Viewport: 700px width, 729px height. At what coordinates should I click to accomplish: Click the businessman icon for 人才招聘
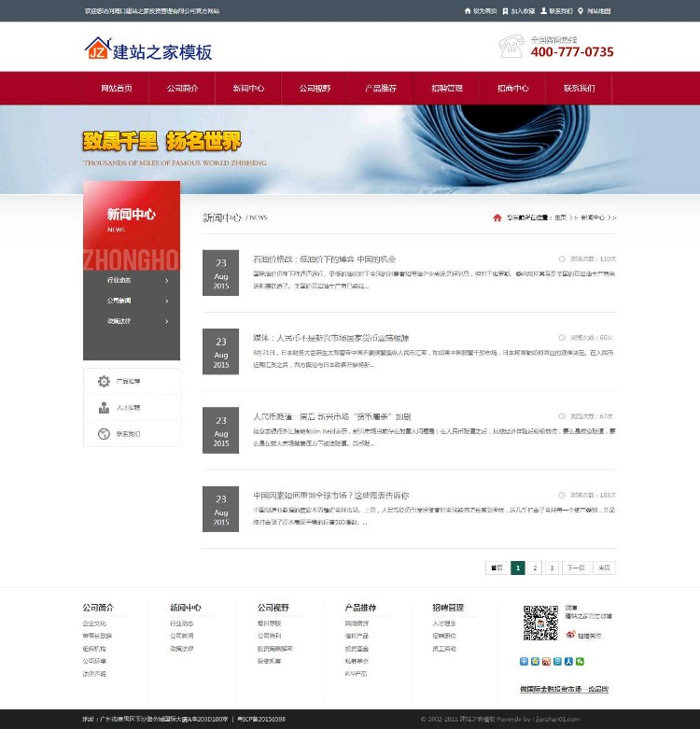coord(104,408)
